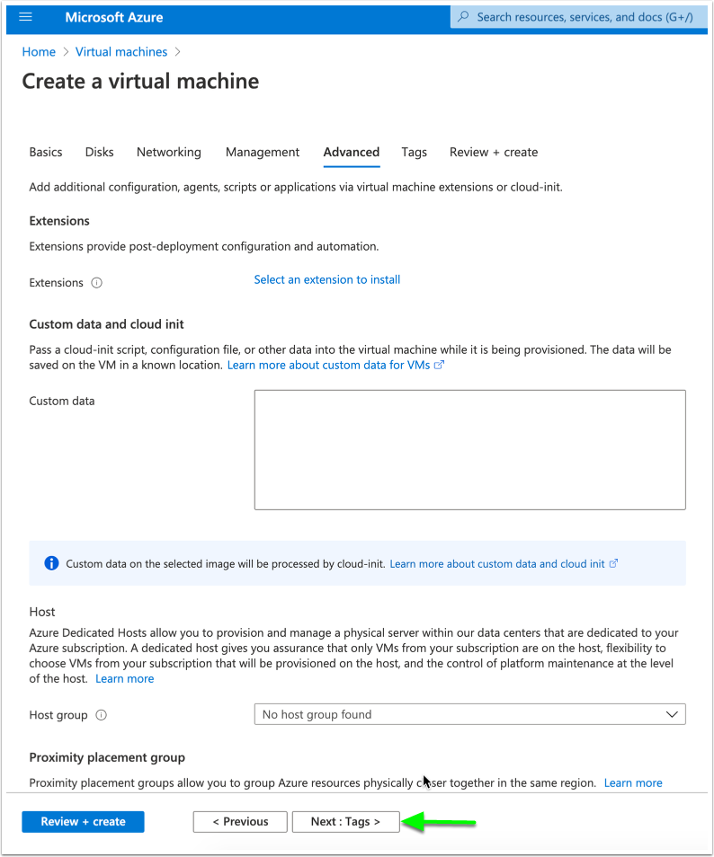The width and height of the screenshot is (714, 857).
Task: Open Learn more about custom data and cloud init
Action: click(x=497, y=564)
